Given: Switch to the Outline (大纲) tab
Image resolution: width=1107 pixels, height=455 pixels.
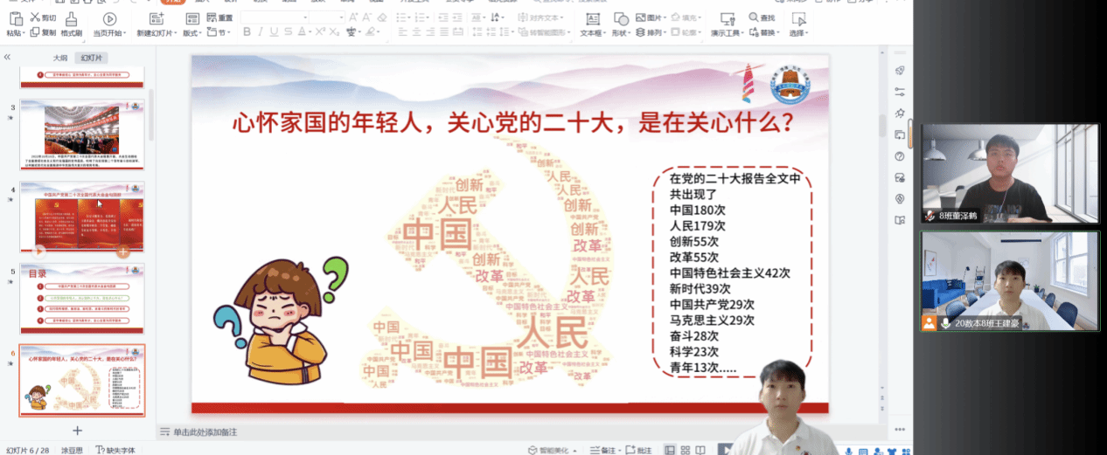Looking at the screenshot, I should [59, 58].
